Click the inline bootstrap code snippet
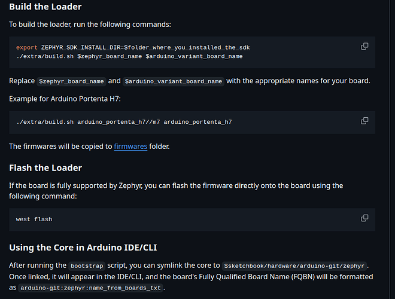Screen dimensions: 395x299 point(87,266)
